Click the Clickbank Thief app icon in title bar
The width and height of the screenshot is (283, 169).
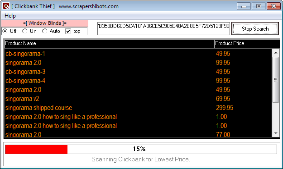point(6,6)
